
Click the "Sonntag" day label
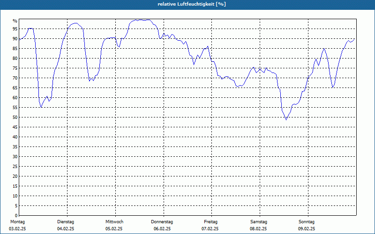coord(307,222)
